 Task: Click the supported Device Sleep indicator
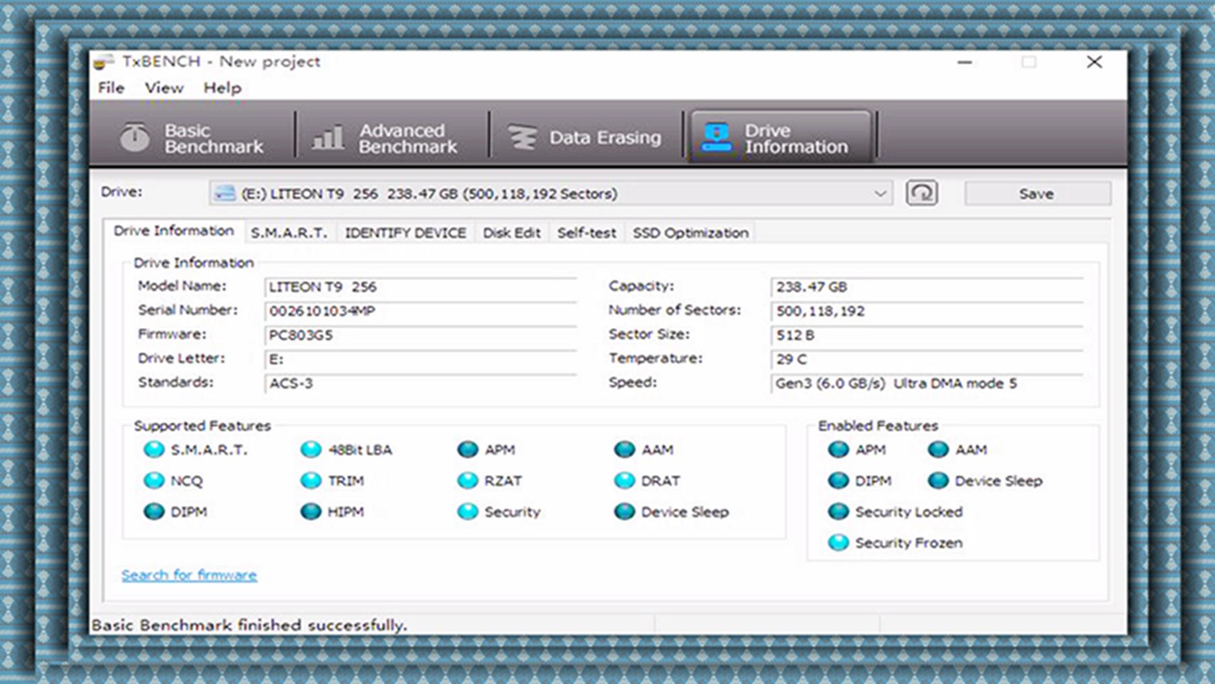pyautogui.click(x=624, y=511)
